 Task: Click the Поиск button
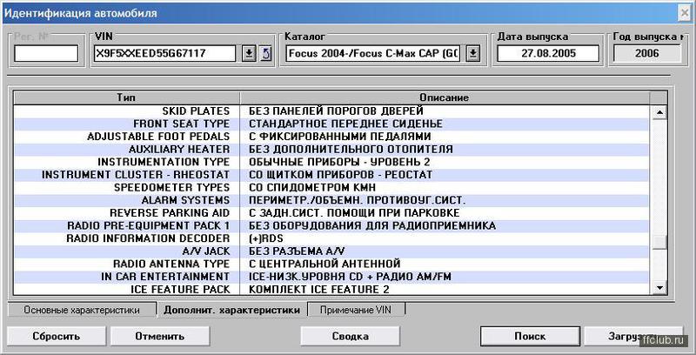pos(530,337)
